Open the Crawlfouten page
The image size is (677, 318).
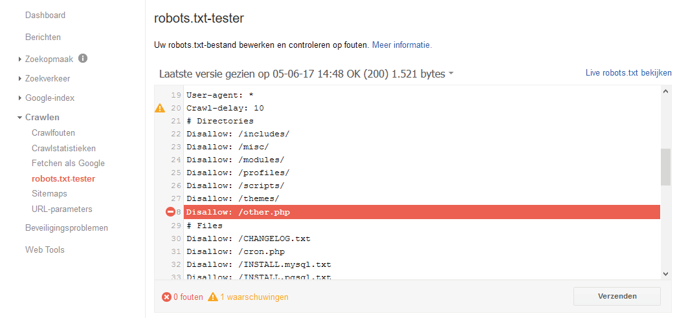53,133
